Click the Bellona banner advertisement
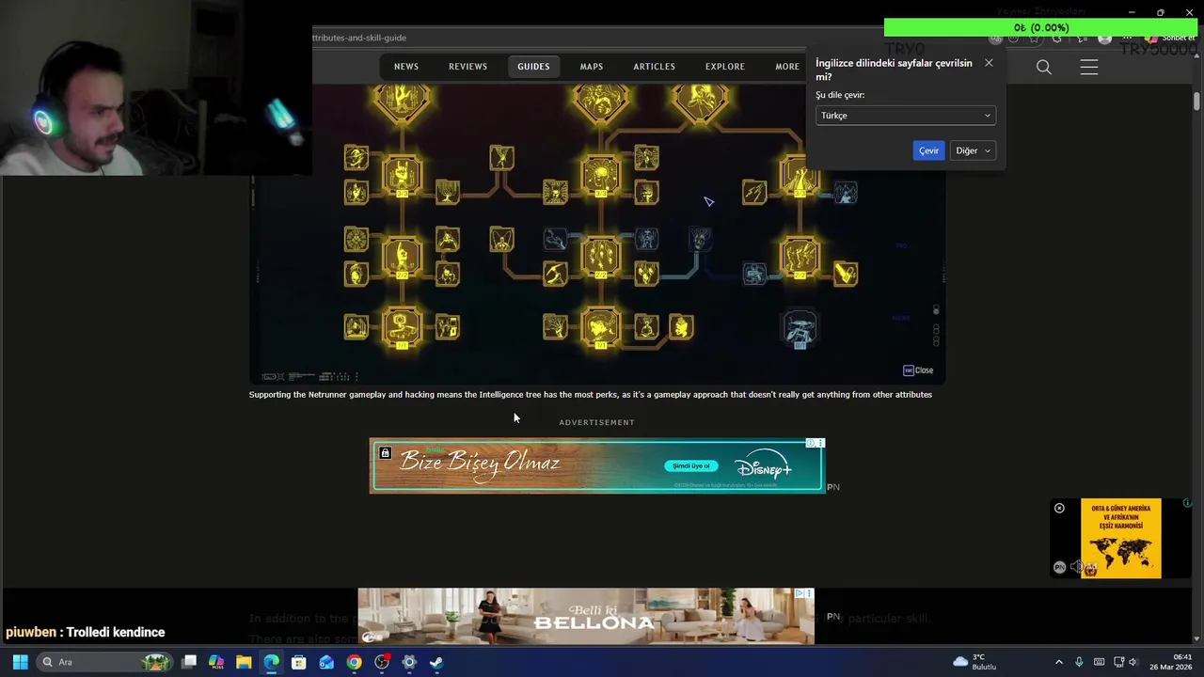The height and width of the screenshot is (677, 1204). point(585,616)
